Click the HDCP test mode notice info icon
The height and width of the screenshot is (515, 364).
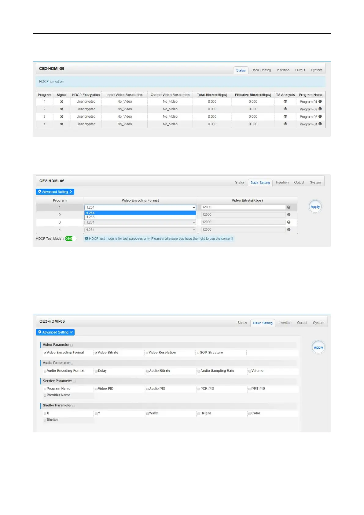coord(86,239)
